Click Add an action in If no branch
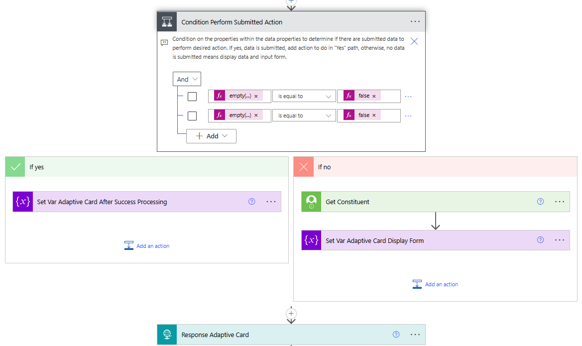Screen dimensions: 582x346 (x=436, y=284)
